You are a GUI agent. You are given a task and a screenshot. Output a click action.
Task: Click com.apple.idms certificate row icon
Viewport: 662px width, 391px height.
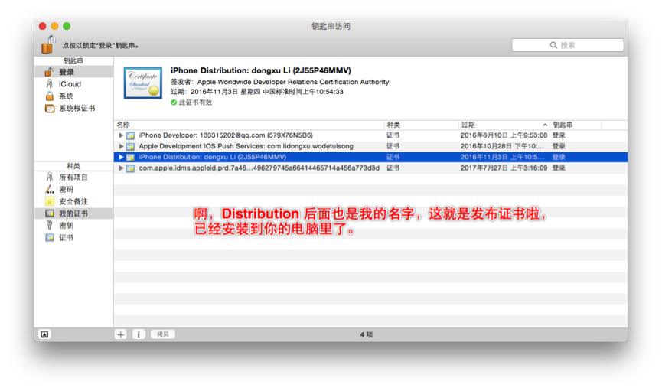coord(130,168)
